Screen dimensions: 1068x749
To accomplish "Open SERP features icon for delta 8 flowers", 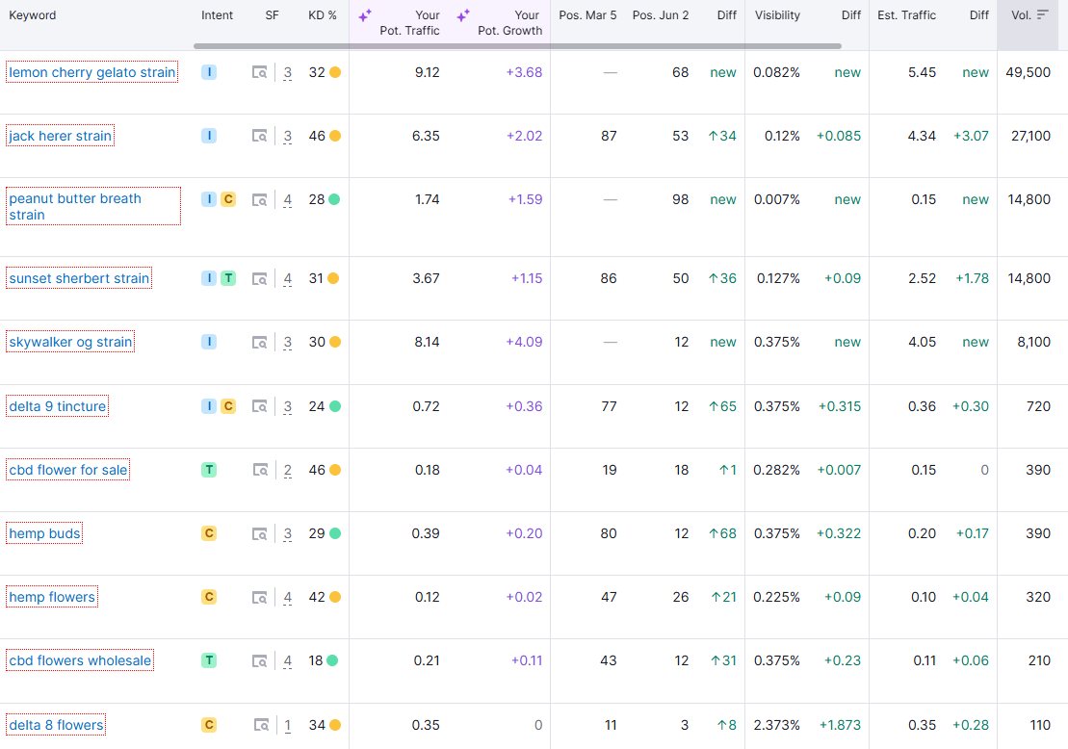I will [261, 725].
